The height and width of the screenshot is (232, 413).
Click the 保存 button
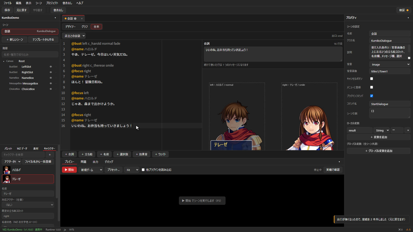[x=7, y=10]
